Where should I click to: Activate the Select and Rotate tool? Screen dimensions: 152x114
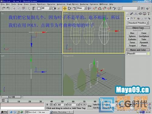[x=70, y=8]
